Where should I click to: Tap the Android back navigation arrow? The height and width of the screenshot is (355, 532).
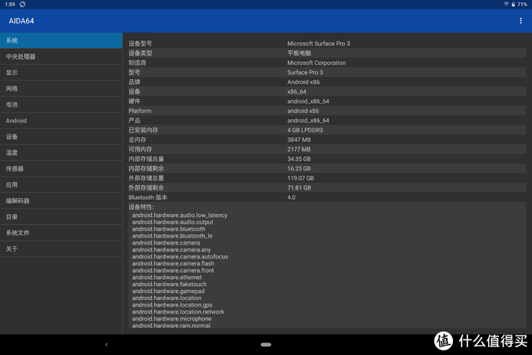106,345
